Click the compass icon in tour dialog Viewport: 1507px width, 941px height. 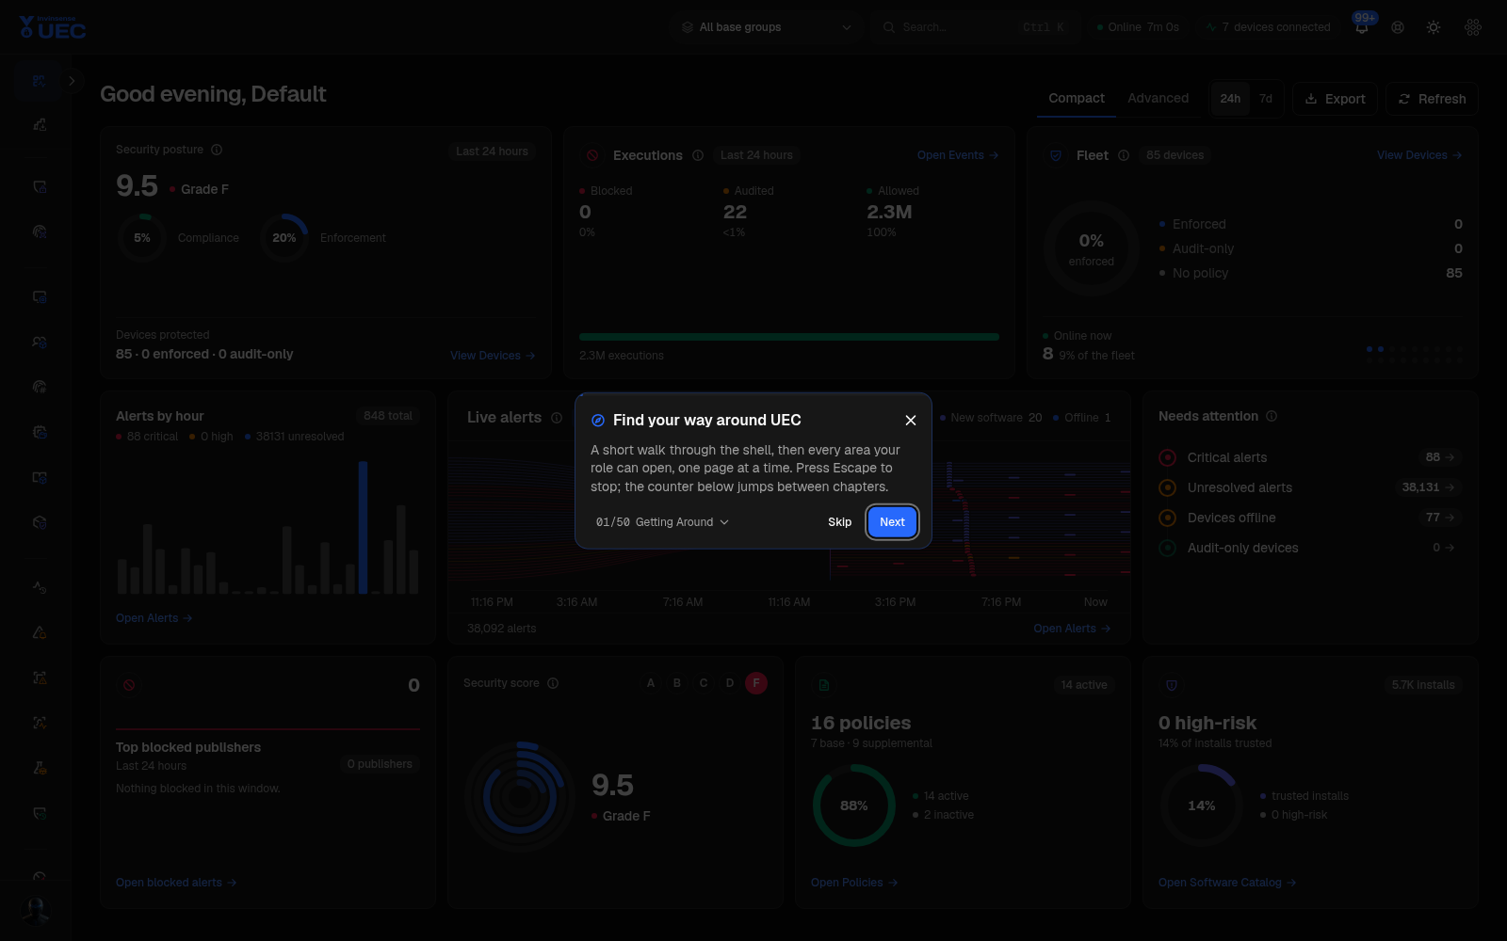(597, 421)
